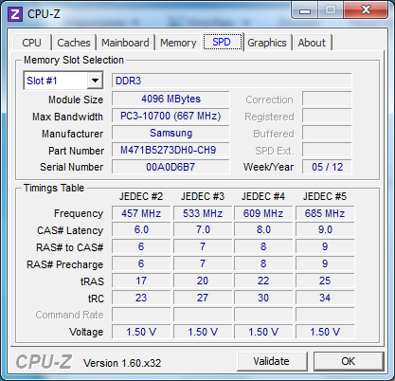This screenshot has width=395, height=381.
Task: Select CAS# Latency value 8.0
Action: (x=263, y=229)
